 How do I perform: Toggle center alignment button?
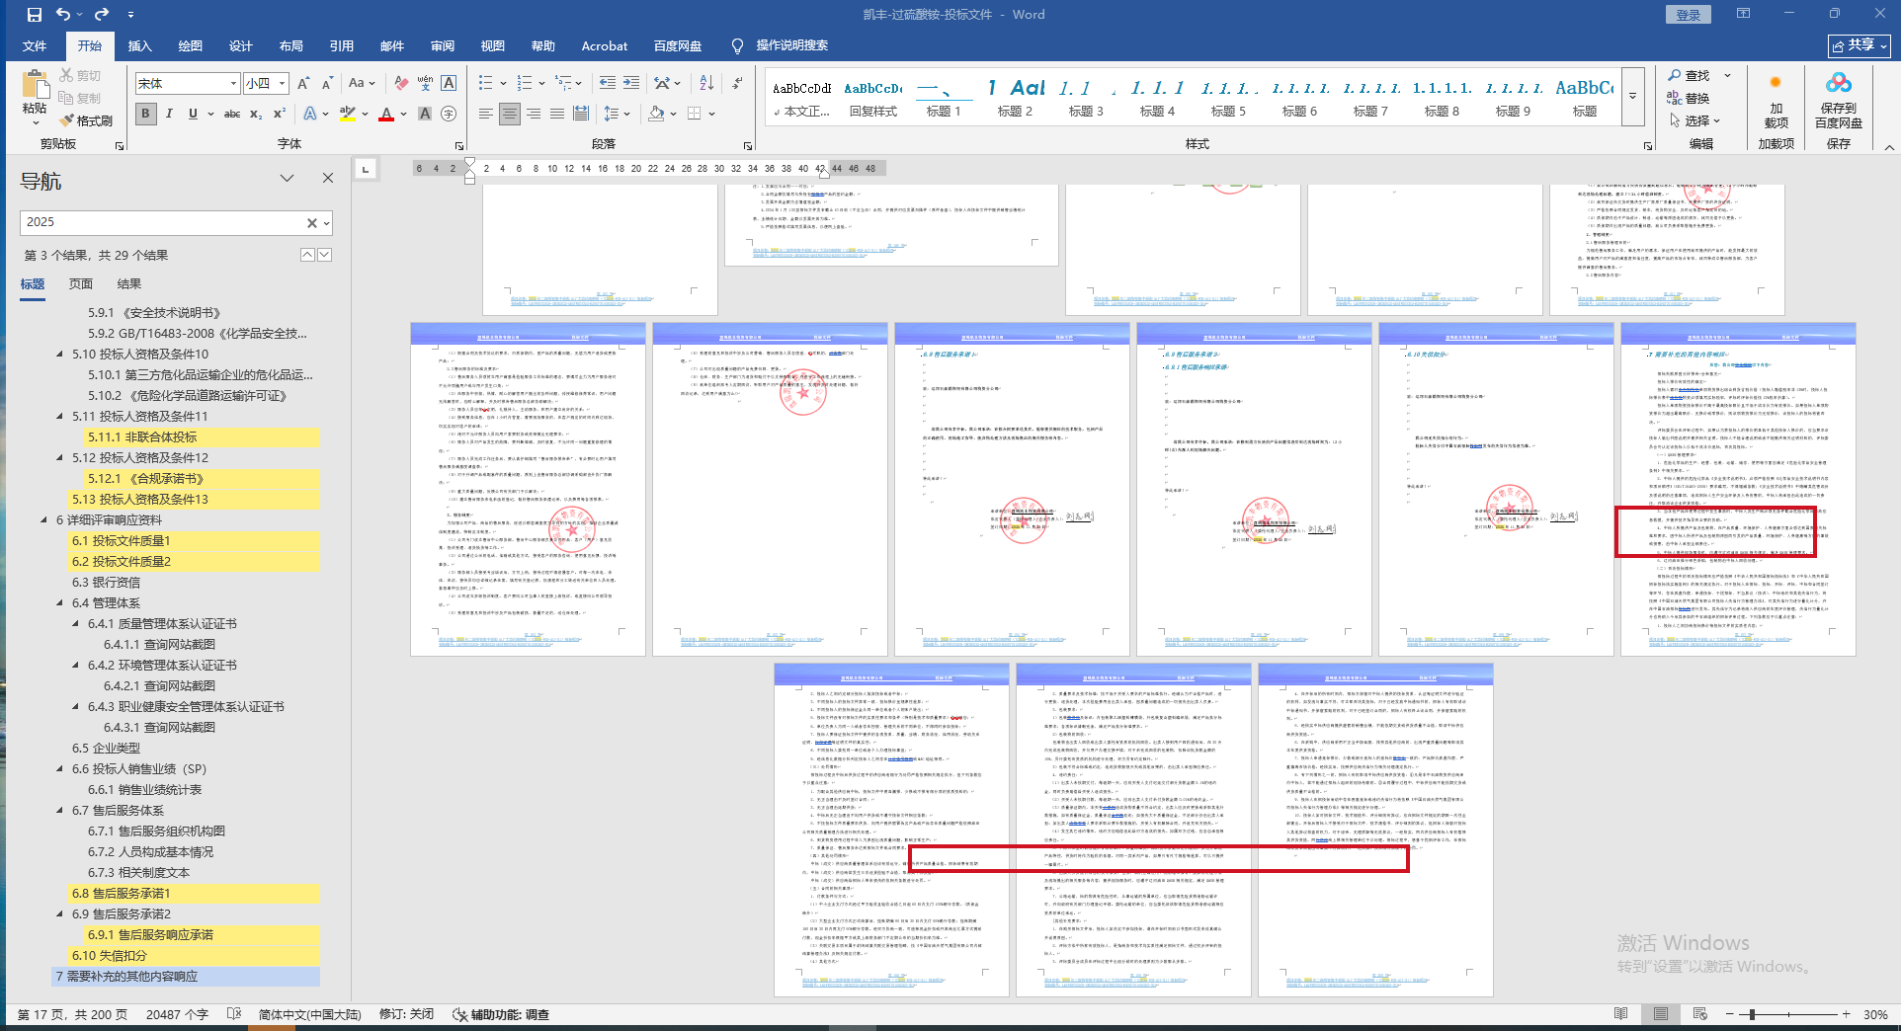click(x=509, y=114)
